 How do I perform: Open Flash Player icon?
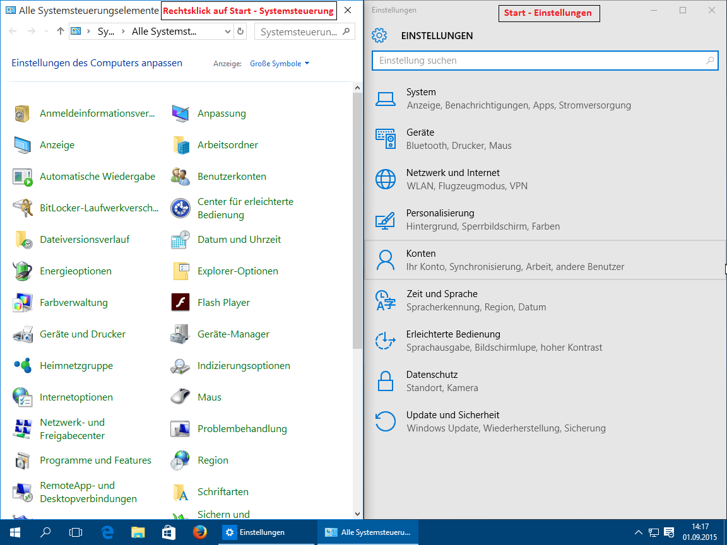click(180, 303)
